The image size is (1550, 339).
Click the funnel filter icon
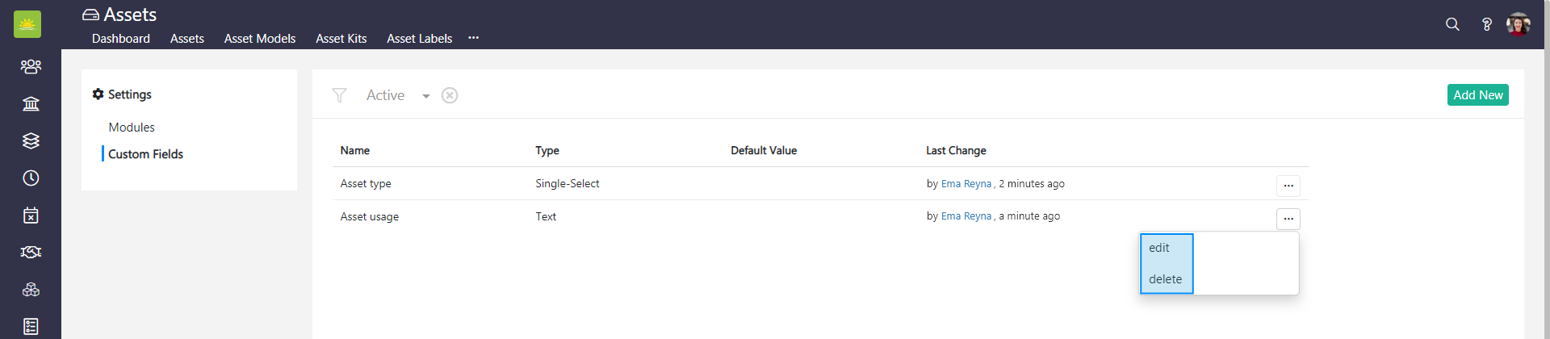tap(339, 95)
